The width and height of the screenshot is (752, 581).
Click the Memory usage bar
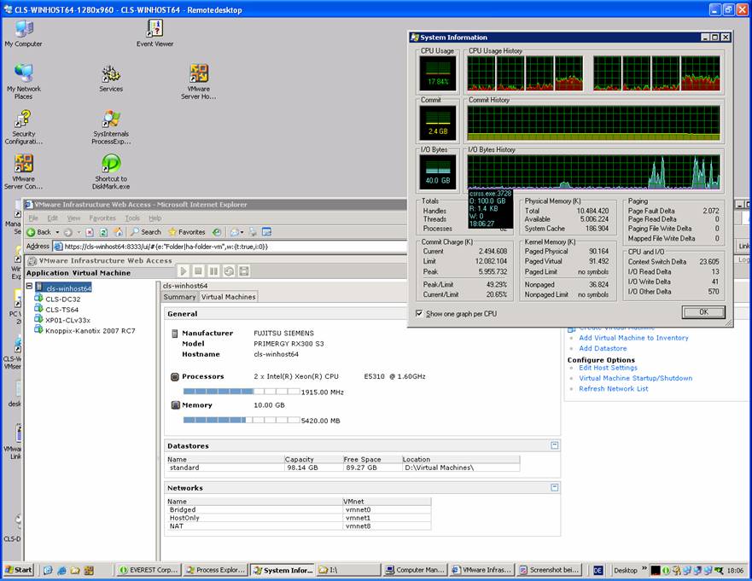click(242, 421)
